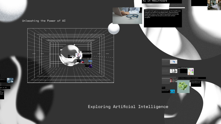Open the purple galaxy thumbnail in grid frame

[x=90, y=66]
